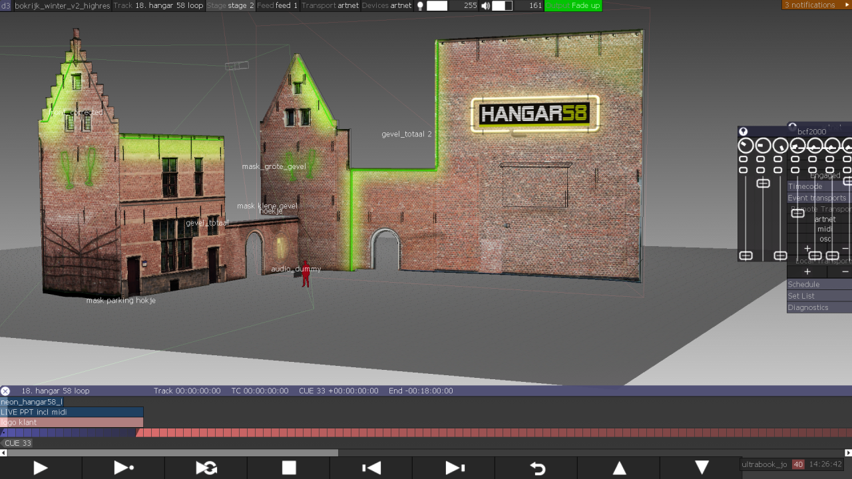The image size is (852, 479).
Task: Click the mask_grote_gevel label
Action: [274, 166]
